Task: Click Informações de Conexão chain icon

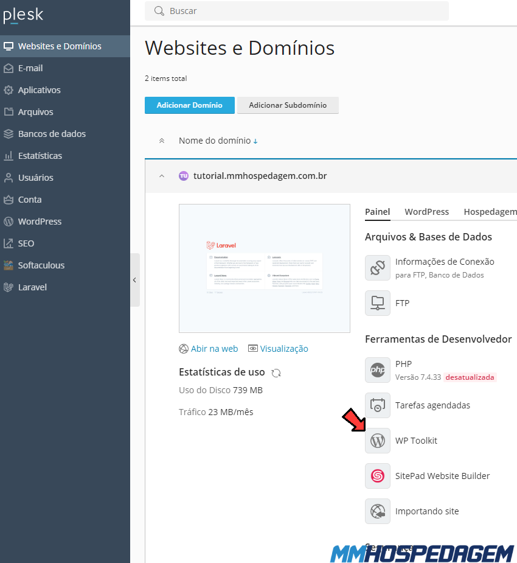Action: pyautogui.click(x=378, y=268)
